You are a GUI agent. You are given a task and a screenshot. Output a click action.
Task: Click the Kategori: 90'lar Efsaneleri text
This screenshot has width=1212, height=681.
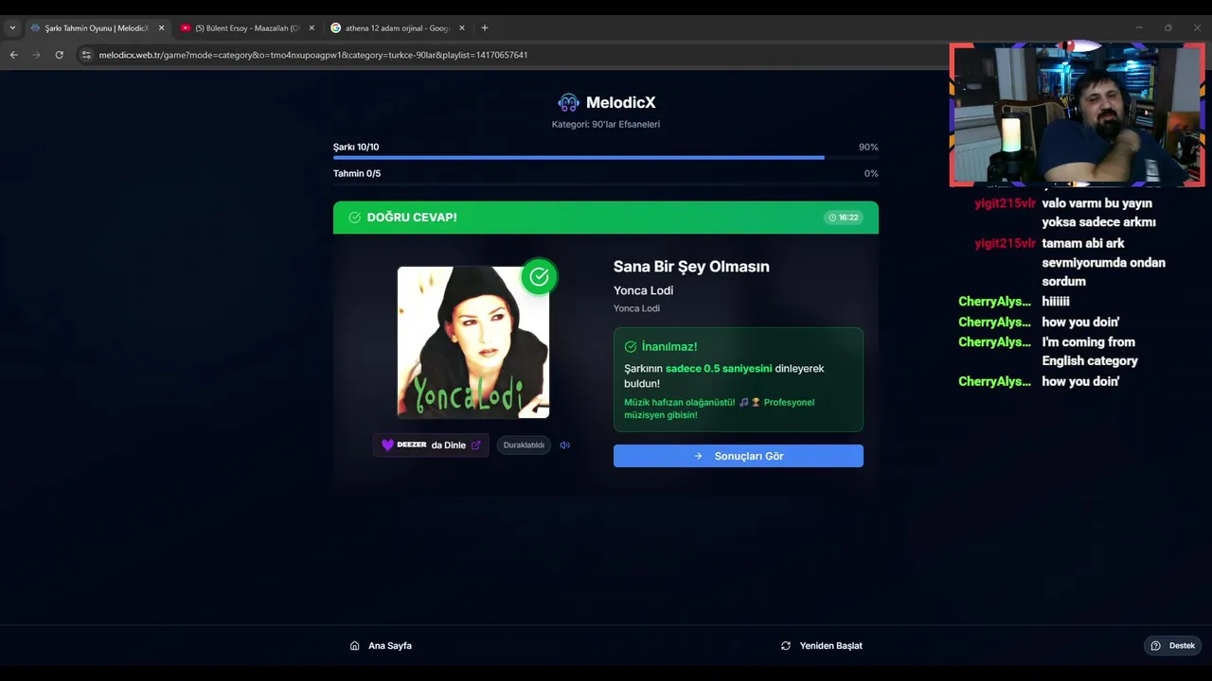pyautogui.click(x=606, y=124)
